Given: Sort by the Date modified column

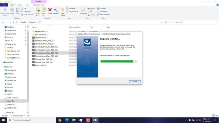Looking at the screenshot, I should [x=75, y=27].
